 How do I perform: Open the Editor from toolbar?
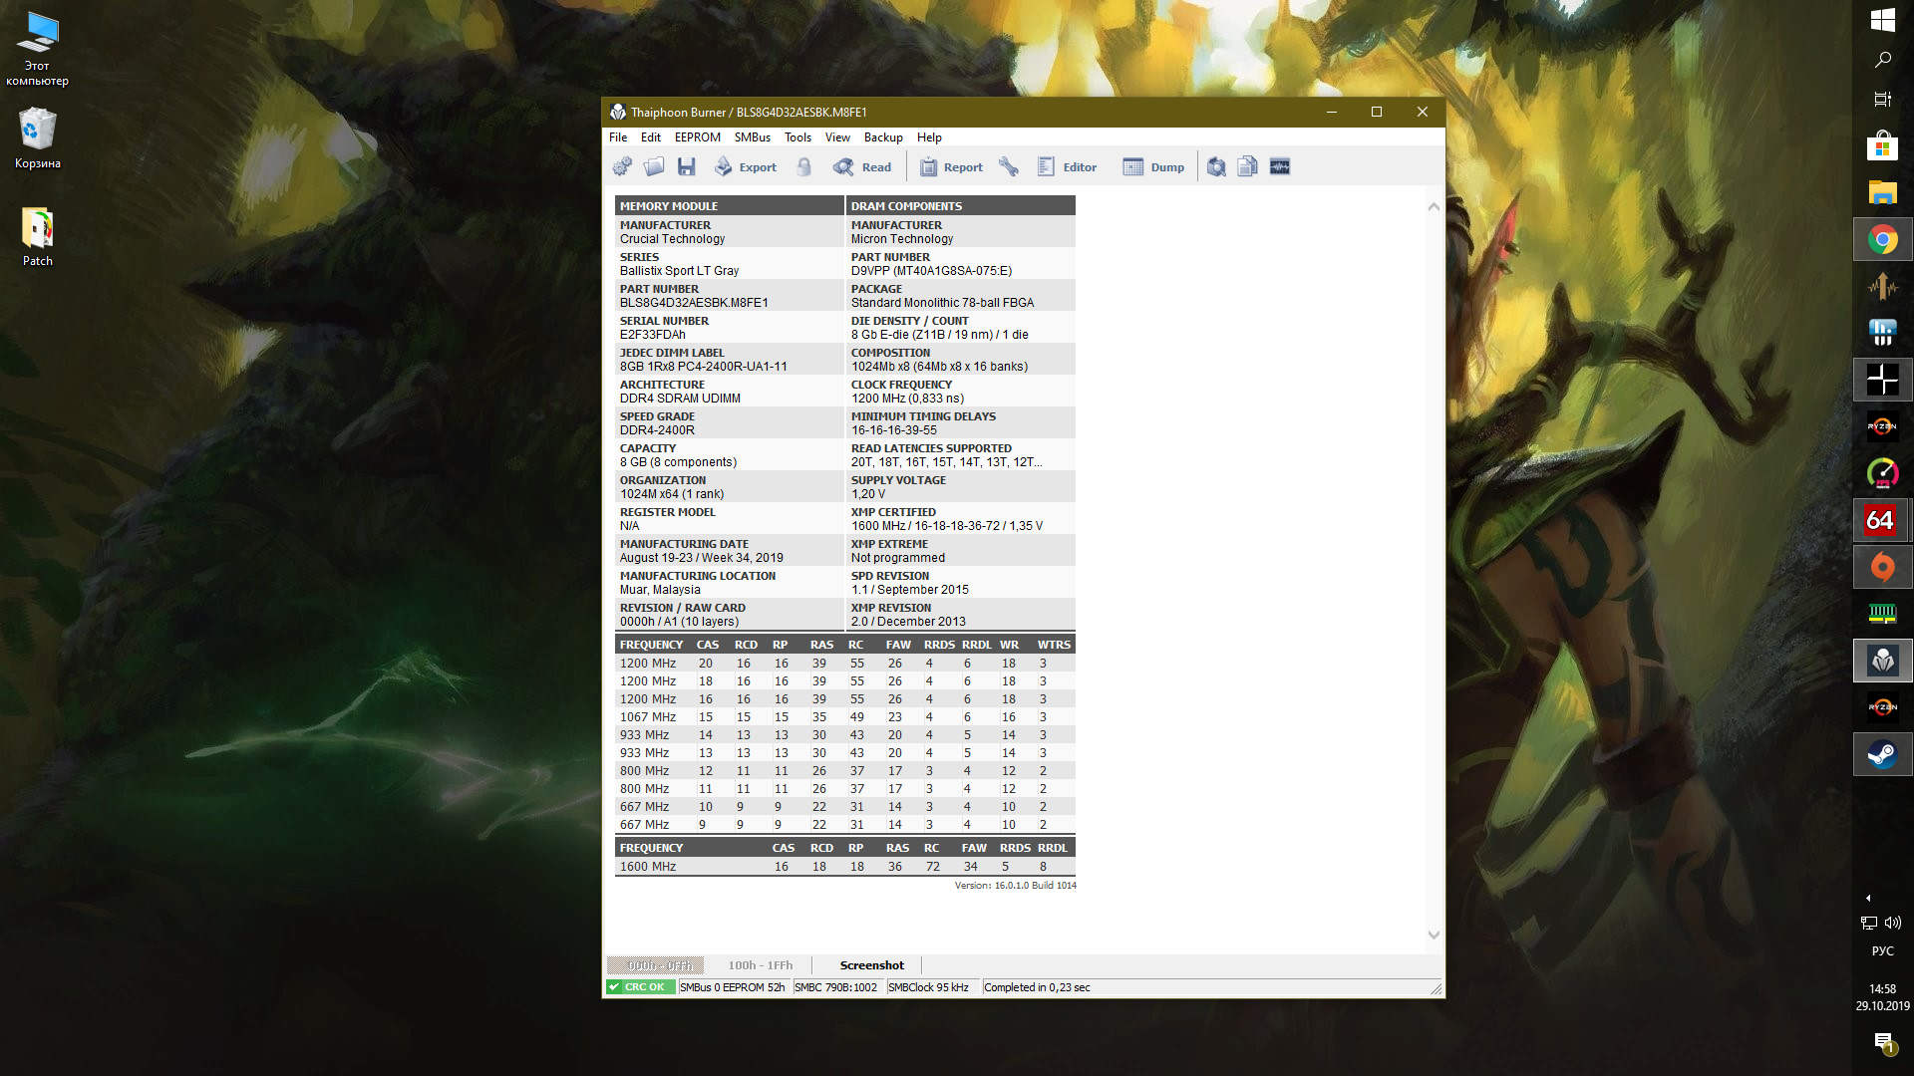(x=1067, y=167)
